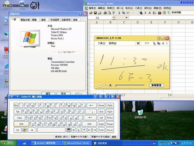Click the context menu key on on-screen keyboard

coord(69,130)
